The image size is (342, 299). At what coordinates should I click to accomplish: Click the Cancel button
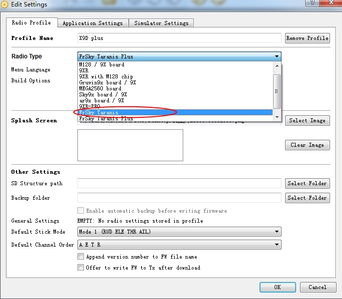(318, 287)
